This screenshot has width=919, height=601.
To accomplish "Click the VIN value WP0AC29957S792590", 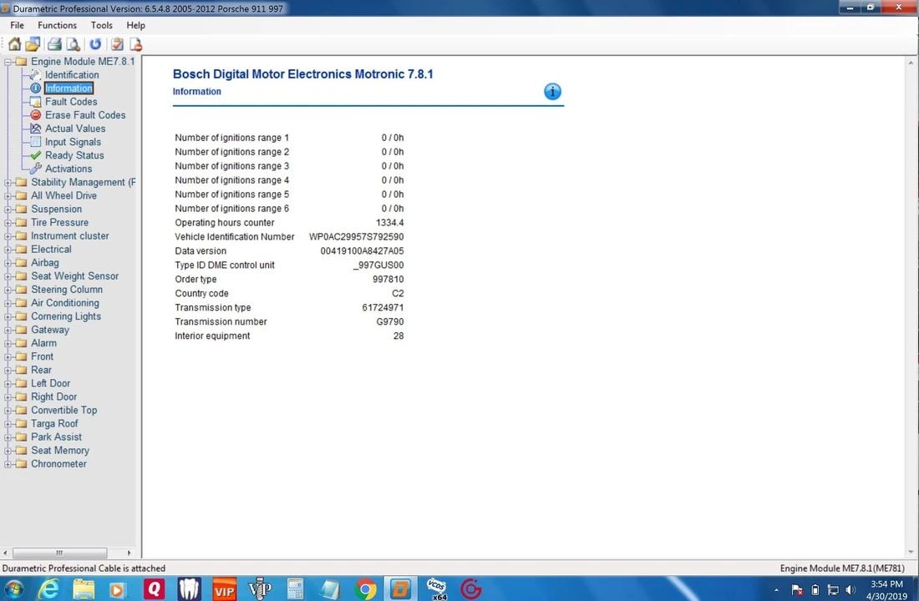I will pos(357,237).
